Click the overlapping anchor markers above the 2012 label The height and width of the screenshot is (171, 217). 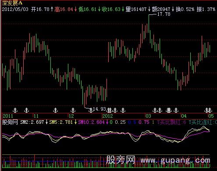pyautogui.click(x=109, y=110)
